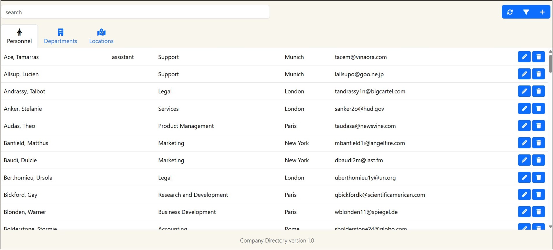
Task: Click into the search field
Action: pos(136,12)
